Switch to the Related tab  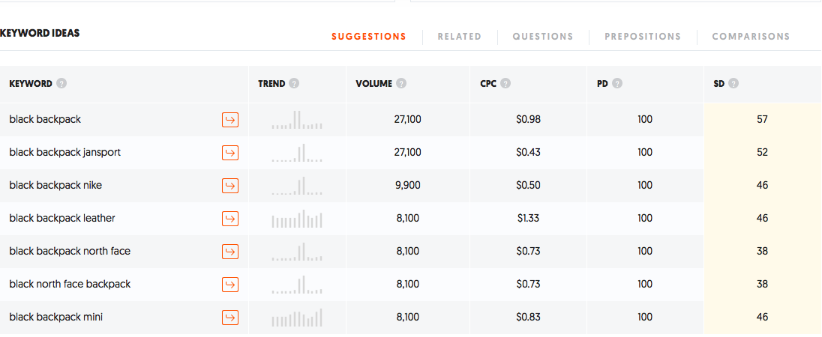[x=459, y=36]
